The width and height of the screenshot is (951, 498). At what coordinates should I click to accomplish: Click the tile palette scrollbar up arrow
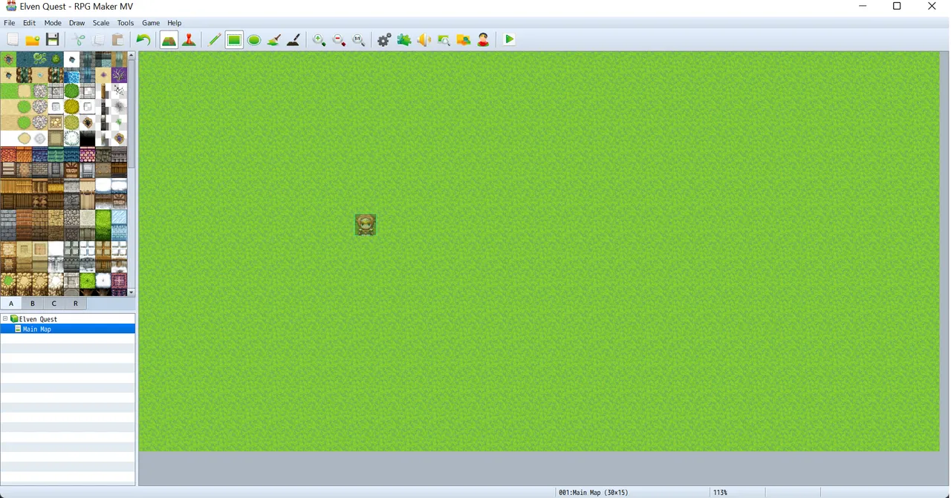pyautogui.click(x=132, y=55)
